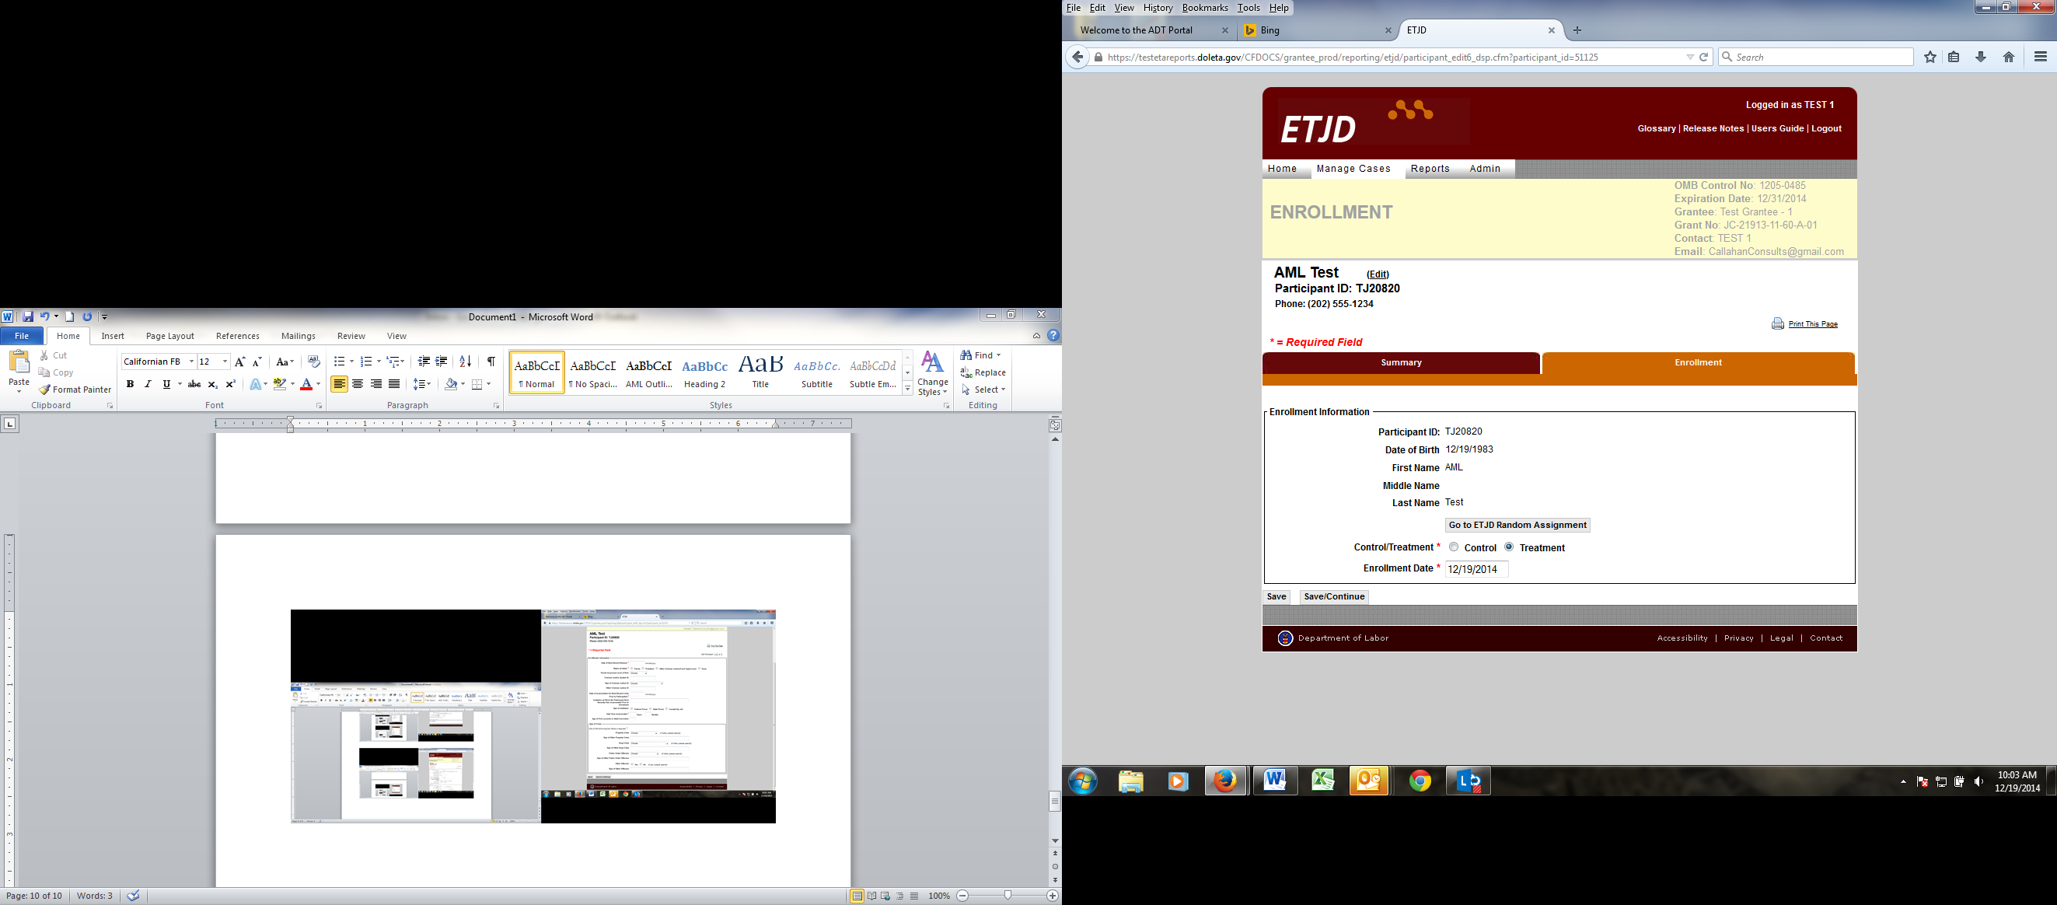Click the bullets list icon

(x=340, y=362)
